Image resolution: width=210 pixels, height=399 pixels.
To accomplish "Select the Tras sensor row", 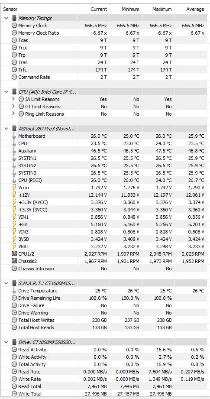I will coord(105,62).
